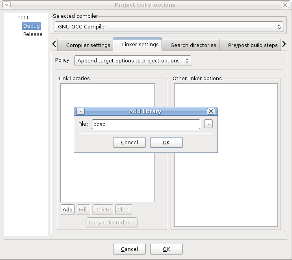Open the Add library window menu arrow

80,111
